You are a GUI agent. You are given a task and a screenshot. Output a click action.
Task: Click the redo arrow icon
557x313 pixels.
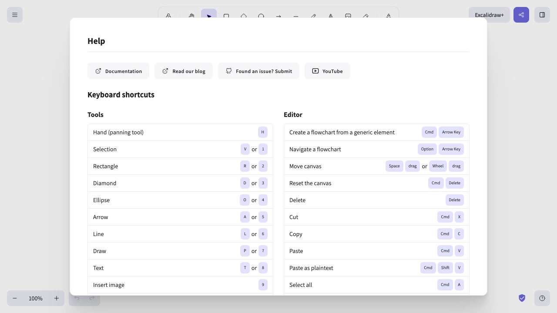[92, 298]
